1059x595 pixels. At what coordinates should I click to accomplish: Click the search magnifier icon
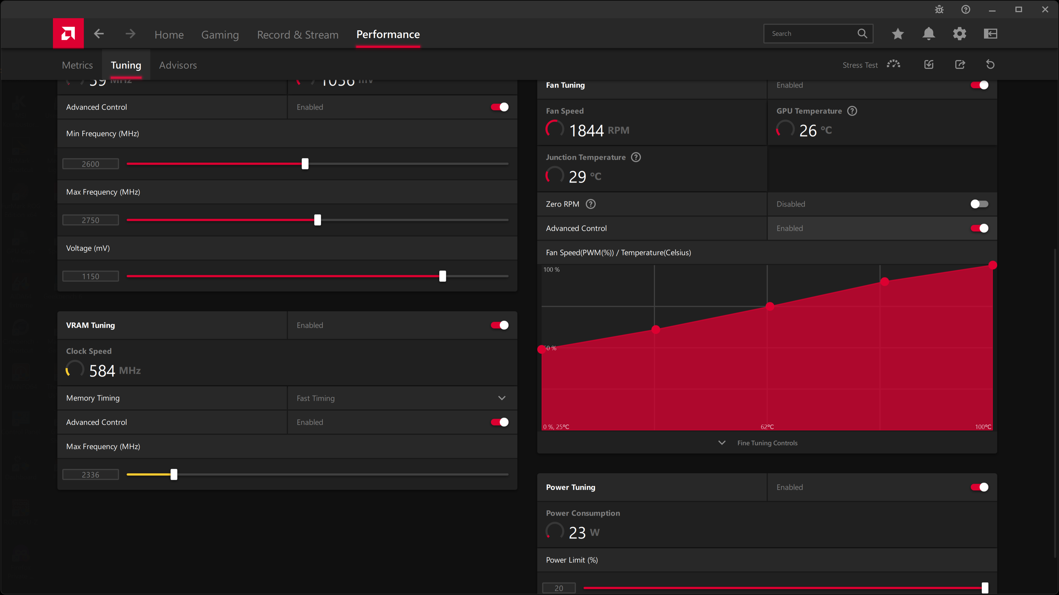(862, 33)
